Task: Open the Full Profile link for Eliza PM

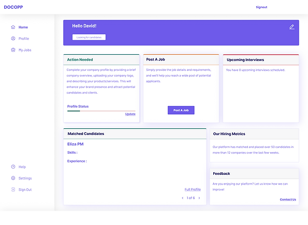Action: coord(193,189)
